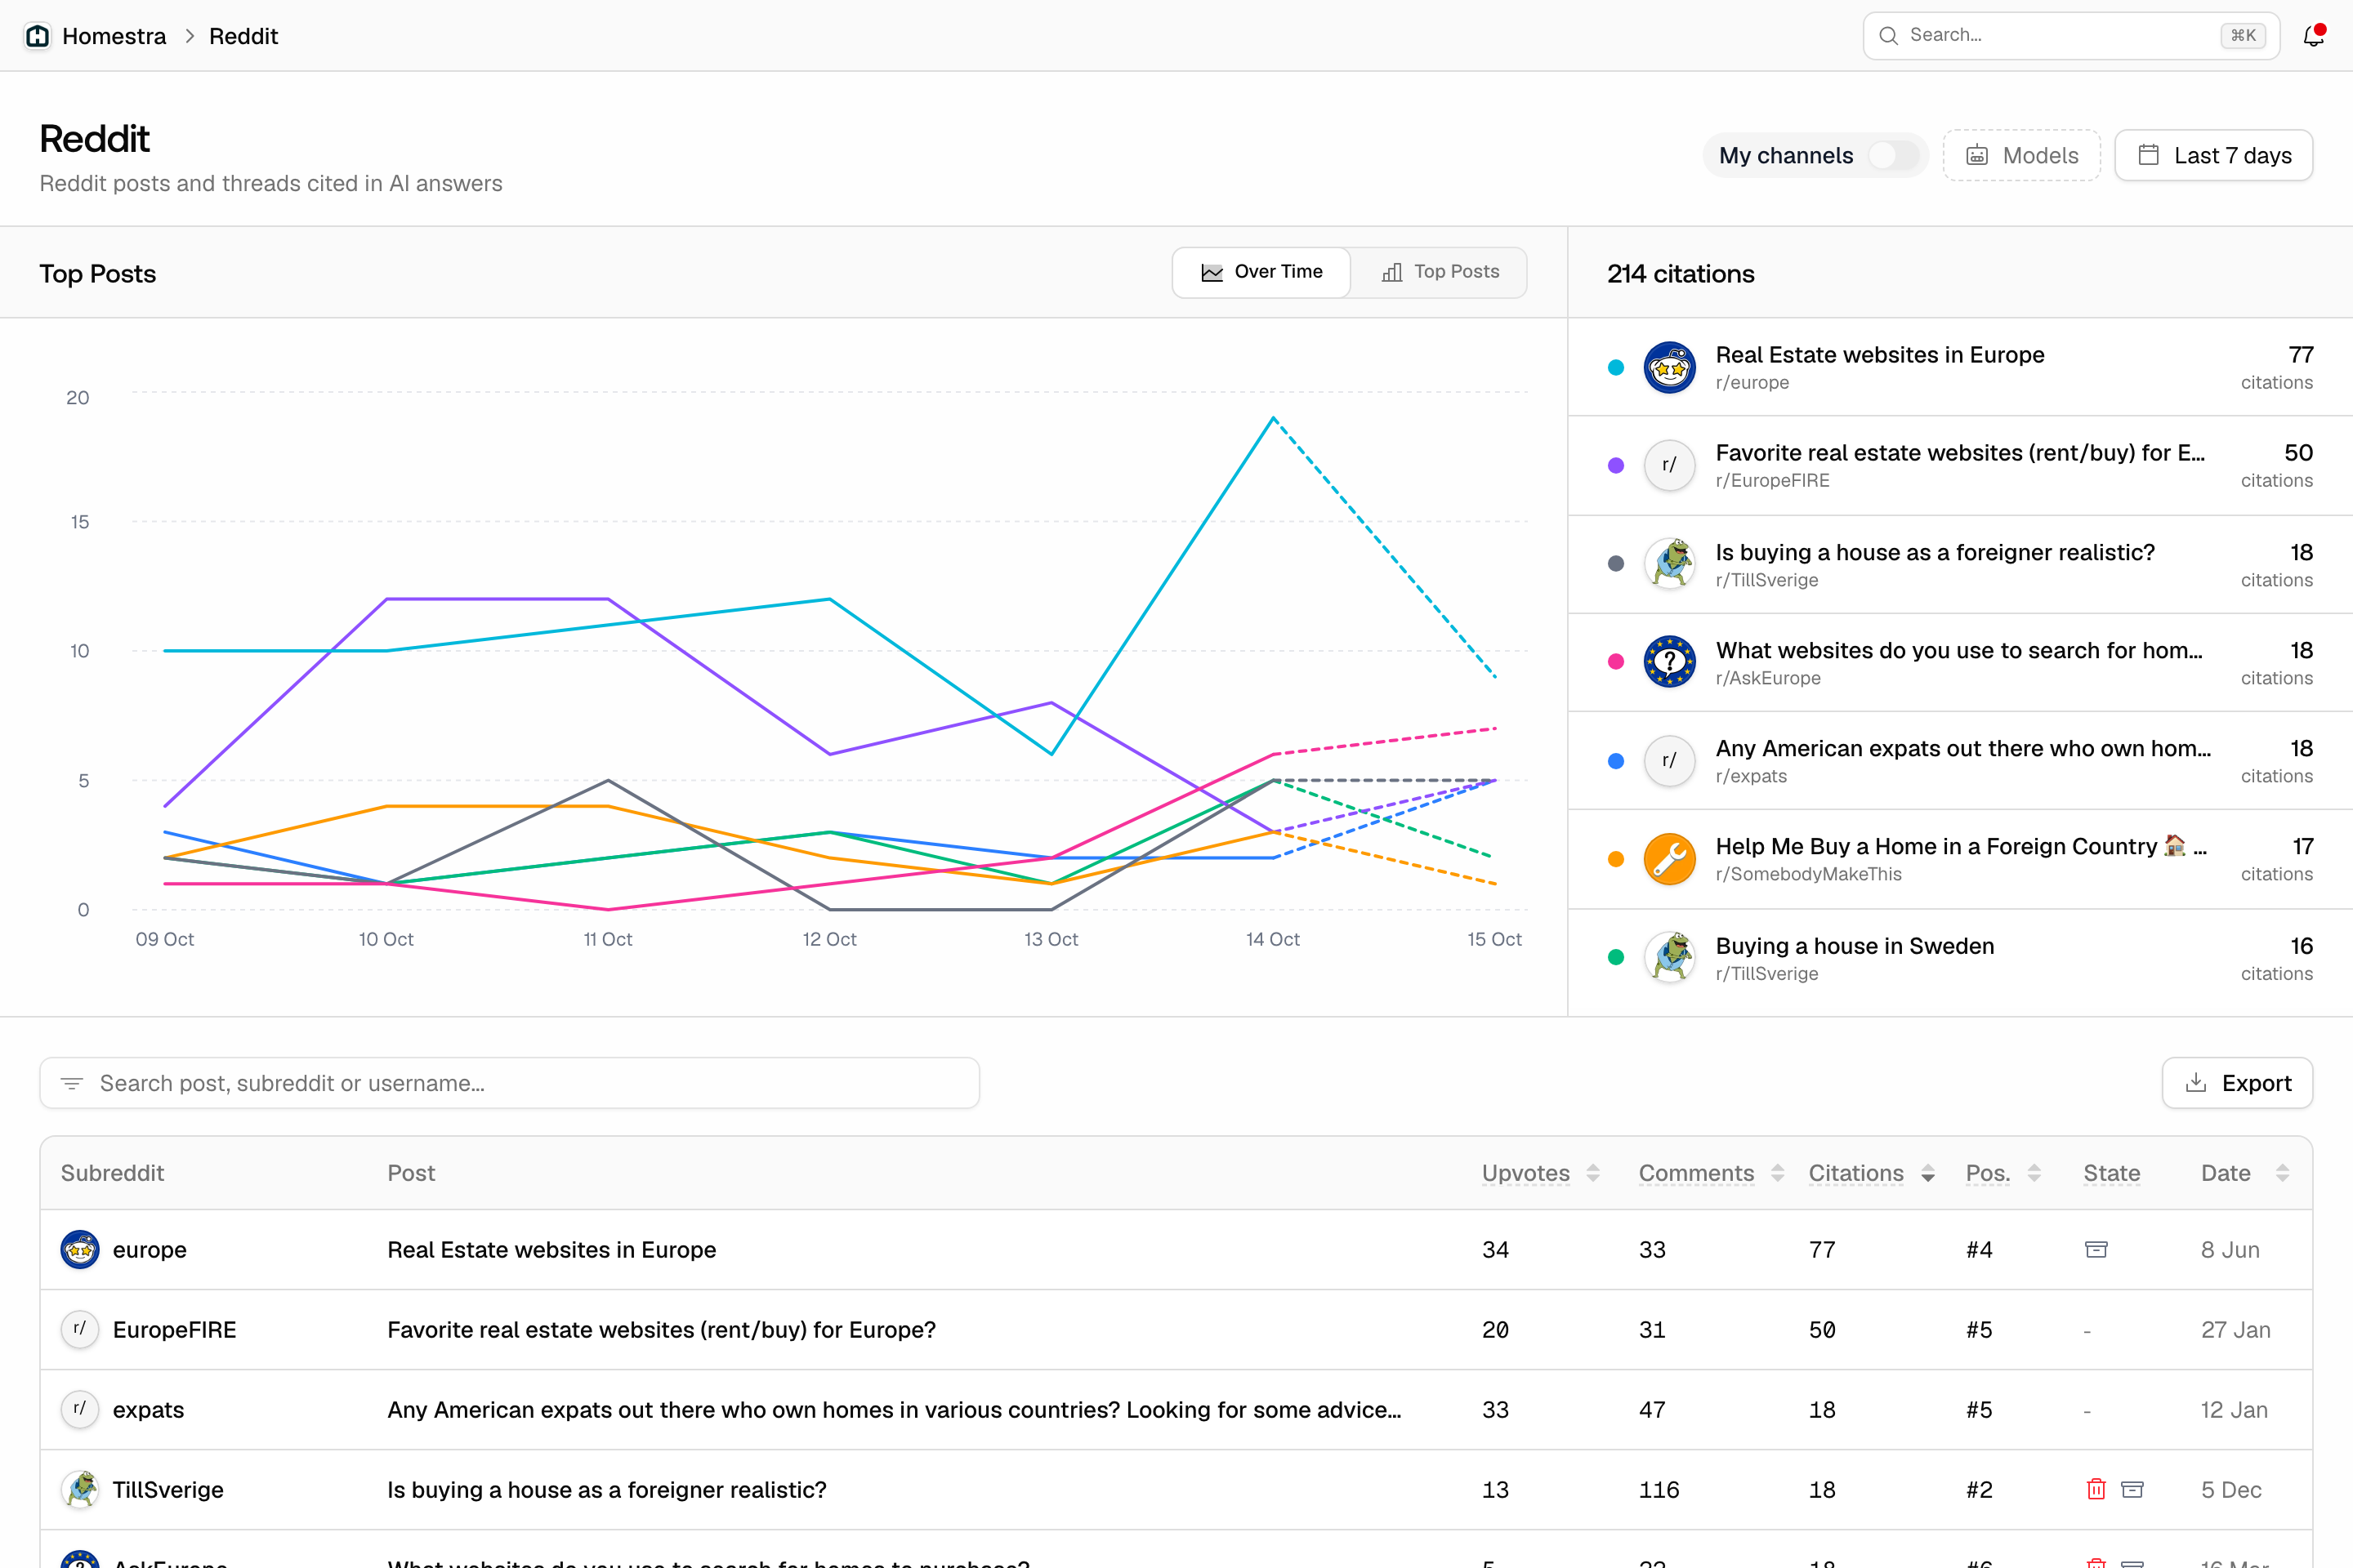Sort the table by Comments
This screenshot has width=2353, height=1568.
coord(1711,1173)
